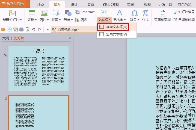Click the Print icon in quick toolbar

(22, 29)
